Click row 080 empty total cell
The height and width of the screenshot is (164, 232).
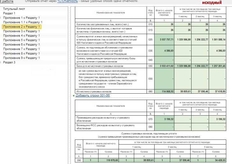[164, 127]
